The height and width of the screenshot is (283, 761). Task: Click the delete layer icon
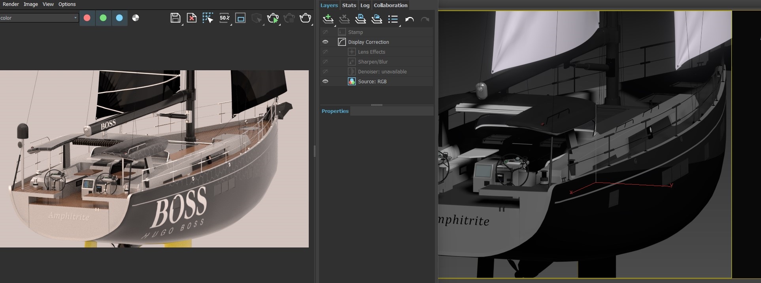click(x=344, y=19)
